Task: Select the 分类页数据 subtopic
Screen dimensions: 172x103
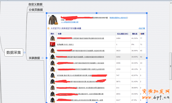Action: (36, 10)
